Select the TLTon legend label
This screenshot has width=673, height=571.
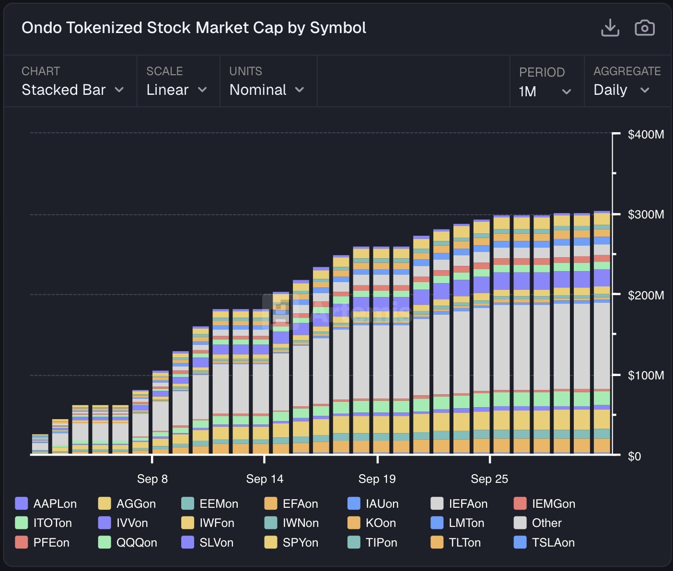point(464,542)
